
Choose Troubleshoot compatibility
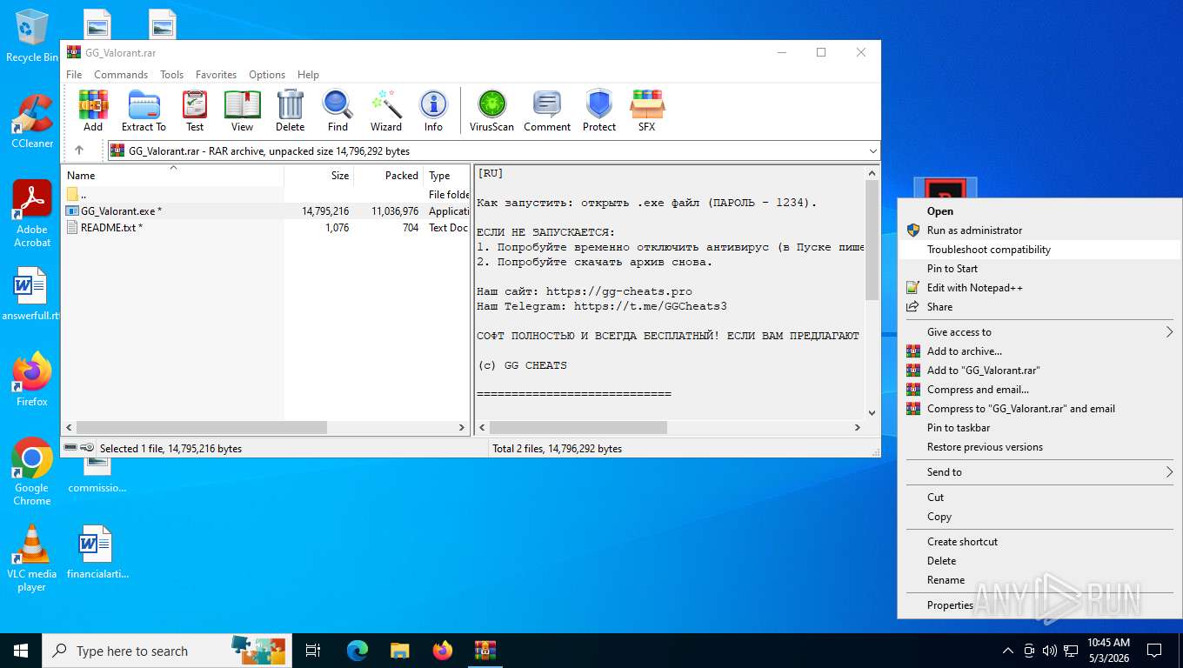click(x=1039, y=250)
